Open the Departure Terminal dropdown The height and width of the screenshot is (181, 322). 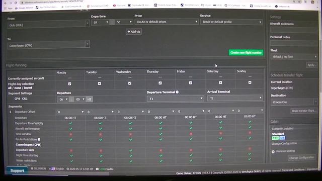[175, 99]
